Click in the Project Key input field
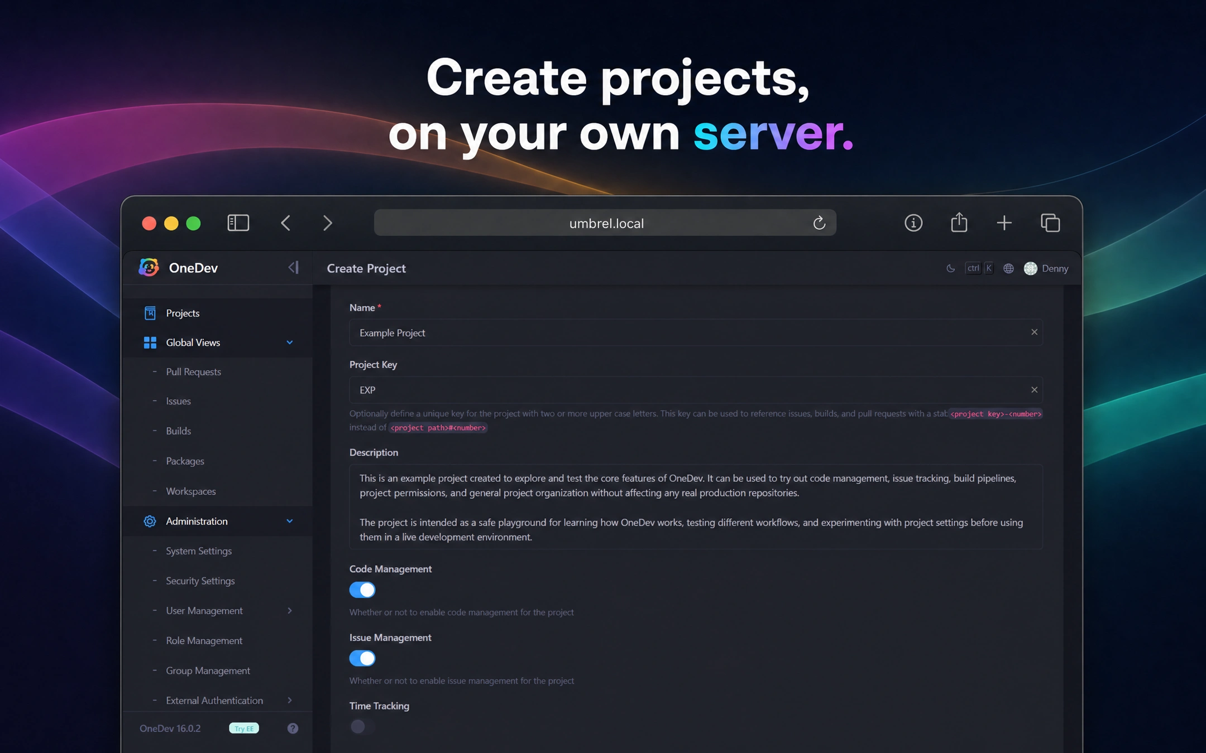This screenshot has height=753, width=1206. click(x=696, y=390)
